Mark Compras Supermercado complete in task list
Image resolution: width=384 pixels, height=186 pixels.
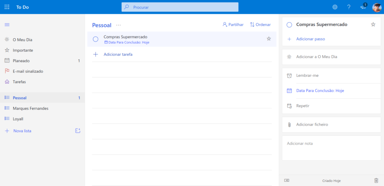[96, 39]
